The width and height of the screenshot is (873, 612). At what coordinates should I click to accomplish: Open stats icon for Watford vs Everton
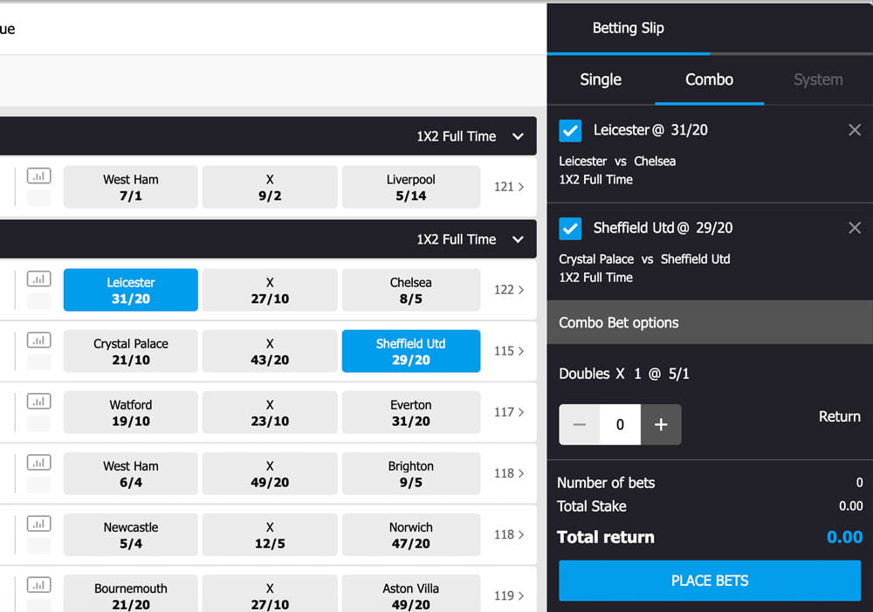click(x=39, y=402)
